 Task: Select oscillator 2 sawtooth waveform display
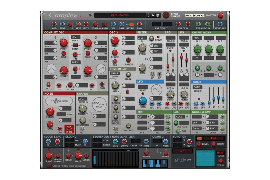pos(101,69)
